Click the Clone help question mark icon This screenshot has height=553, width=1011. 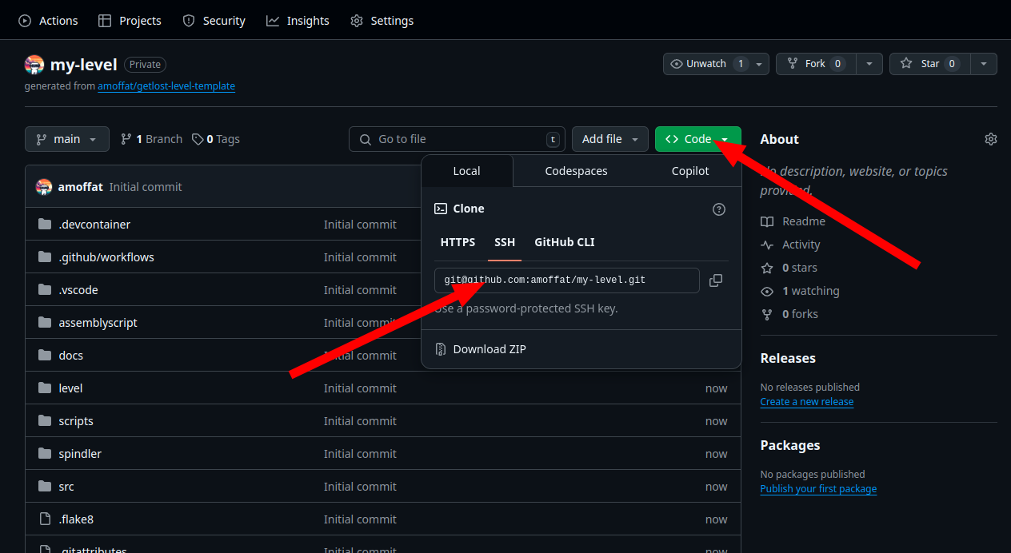point(719,209)
